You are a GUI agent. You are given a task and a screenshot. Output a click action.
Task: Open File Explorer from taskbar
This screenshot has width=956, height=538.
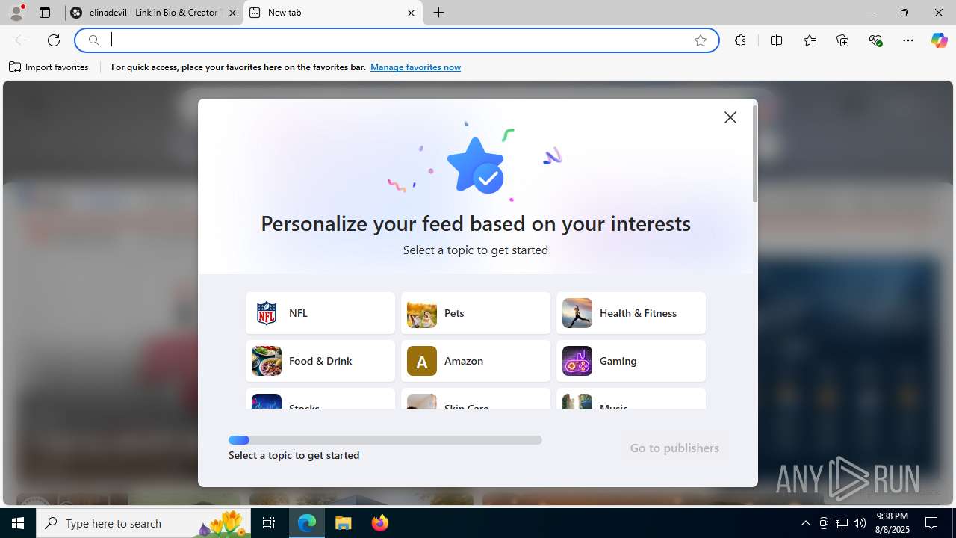click(344, 523)
